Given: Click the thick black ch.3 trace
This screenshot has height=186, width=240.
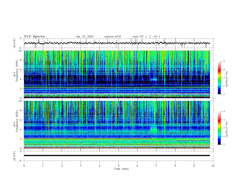Looking at the screenshot, I should tap(117, 156).
